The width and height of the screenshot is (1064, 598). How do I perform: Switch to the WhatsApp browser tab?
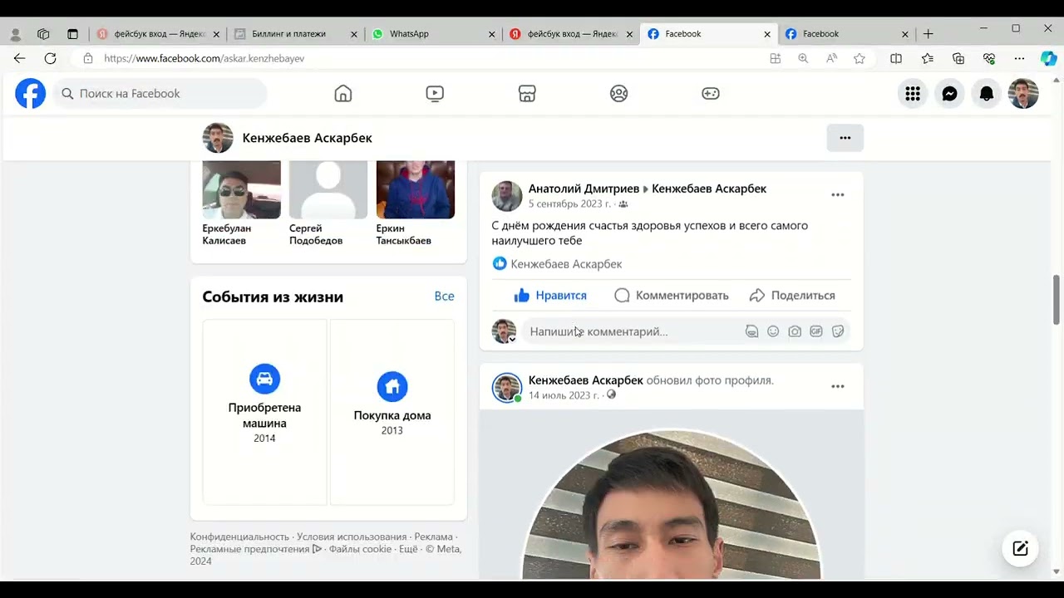[409, 34]
